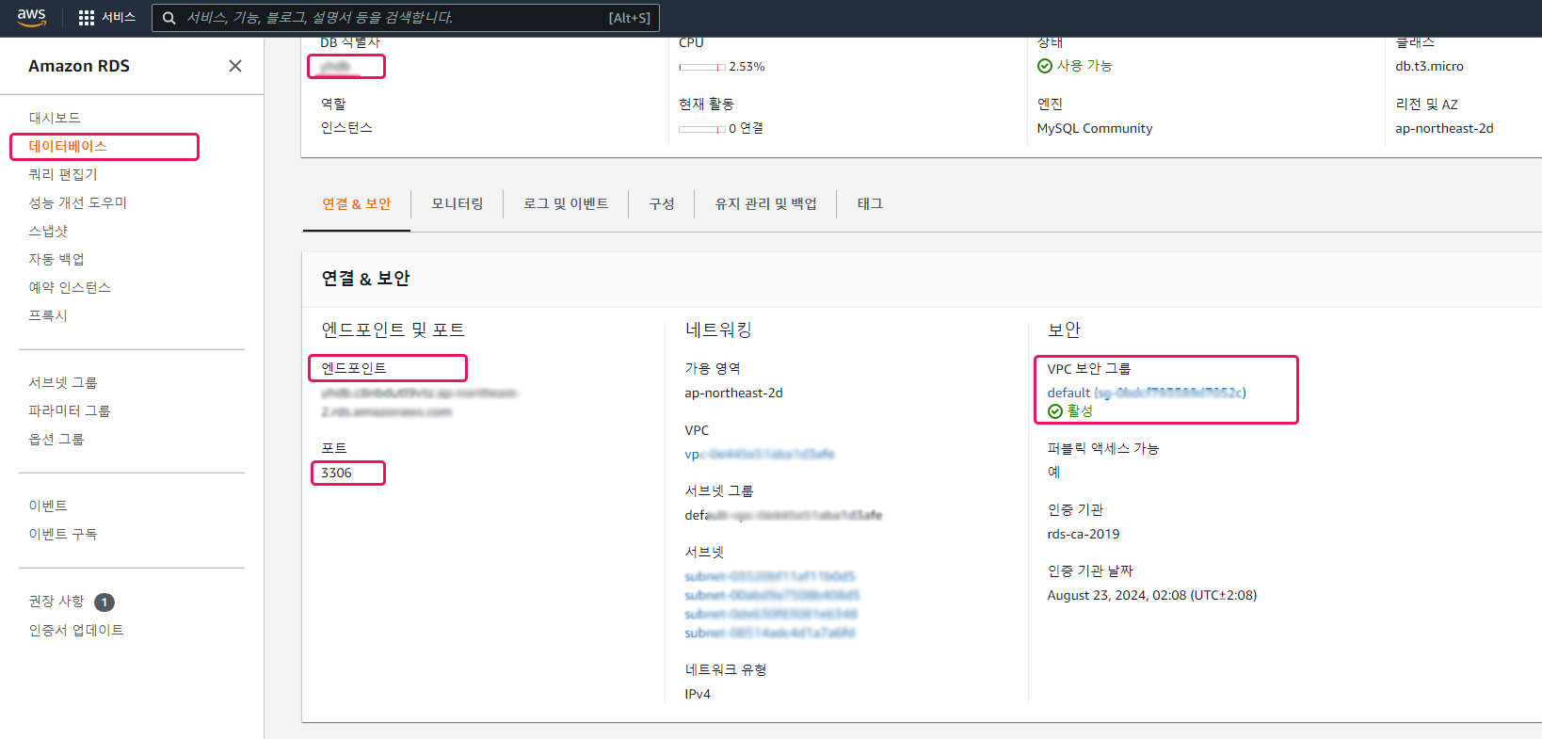Click the 활성 check icon under security group
Image resolution: width=1542 pixels, height=739 pixels.
click(x=1055, y=411)
